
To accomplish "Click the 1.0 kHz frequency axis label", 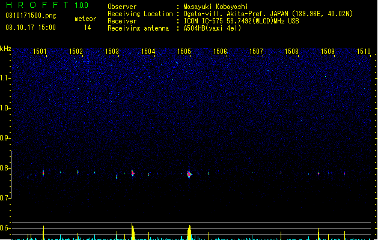I will 5,108.
